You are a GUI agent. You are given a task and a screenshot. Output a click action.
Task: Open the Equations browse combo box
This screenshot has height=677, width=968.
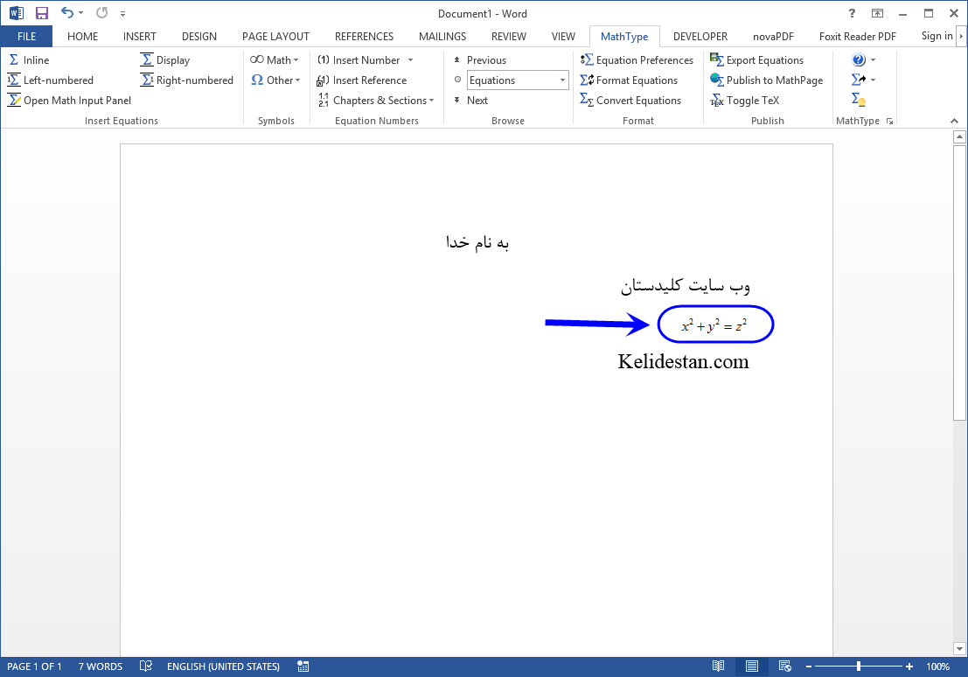[518, 80]
